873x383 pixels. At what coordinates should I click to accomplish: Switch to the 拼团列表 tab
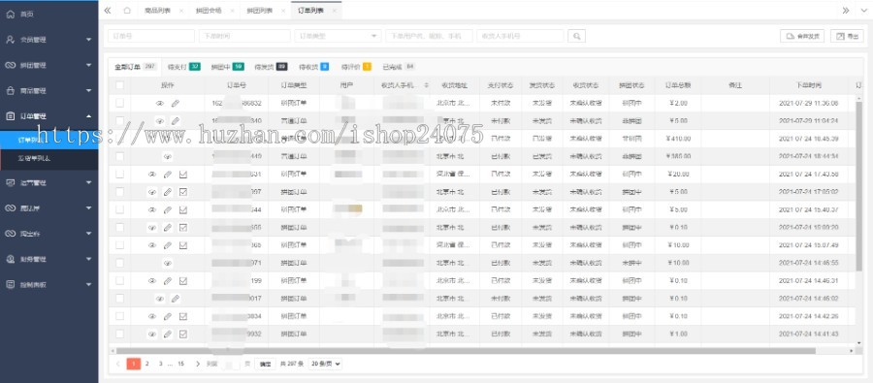[x=260, y=11]
